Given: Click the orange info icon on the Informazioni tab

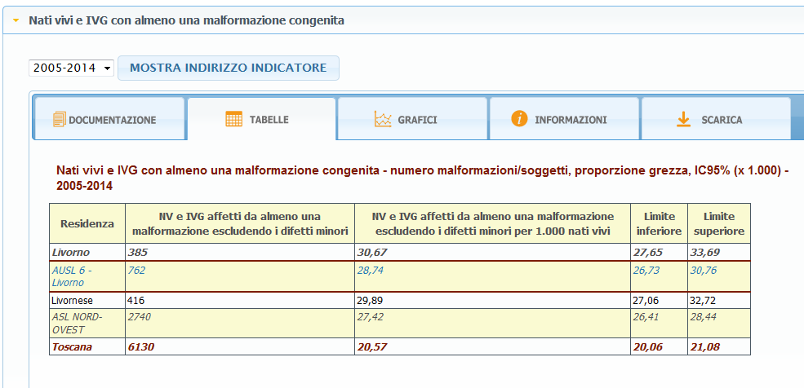Looking at the screenshot, I should (519, 119).
